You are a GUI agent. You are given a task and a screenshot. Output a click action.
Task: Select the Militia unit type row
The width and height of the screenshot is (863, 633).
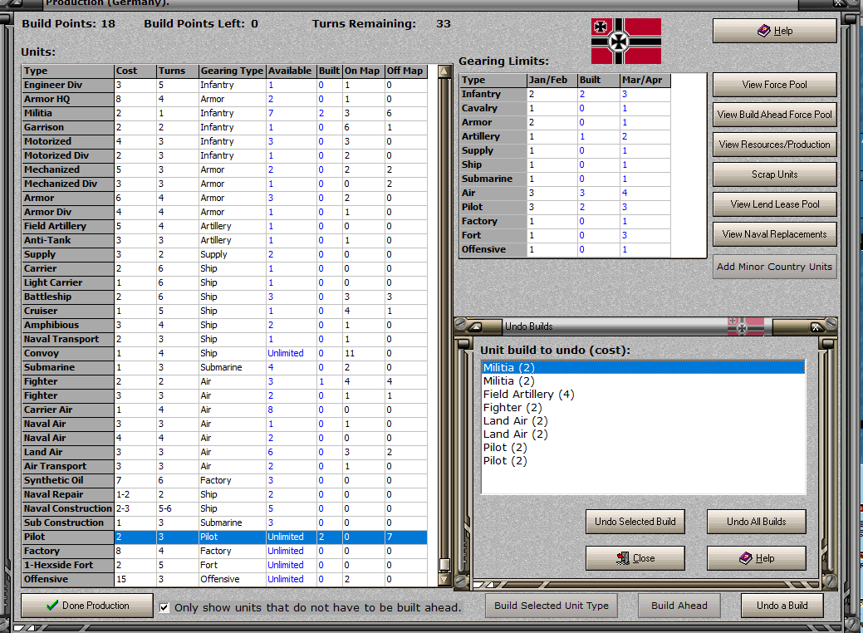224,113
